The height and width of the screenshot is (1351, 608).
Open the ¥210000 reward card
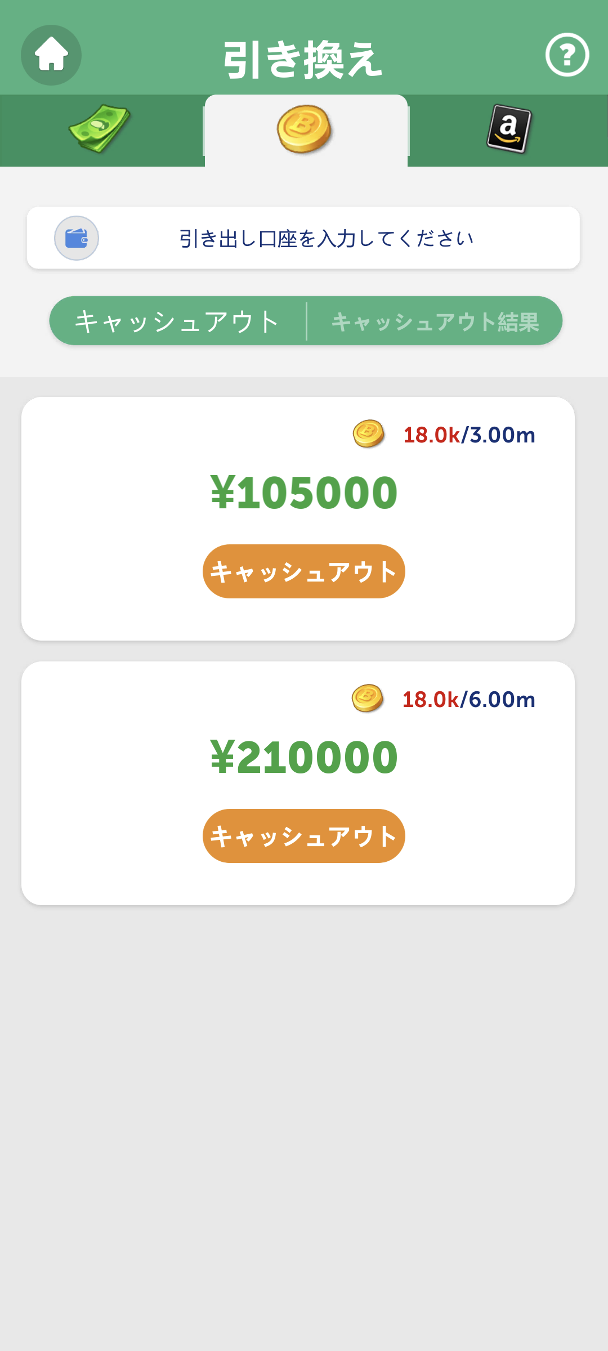pyautogui.click(x=298, y=783)
